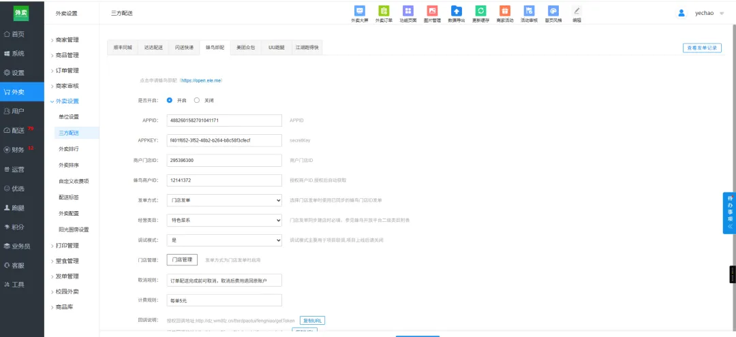Click the green 外卖 logo
The image size is (736, 337).
pos(22,14)
